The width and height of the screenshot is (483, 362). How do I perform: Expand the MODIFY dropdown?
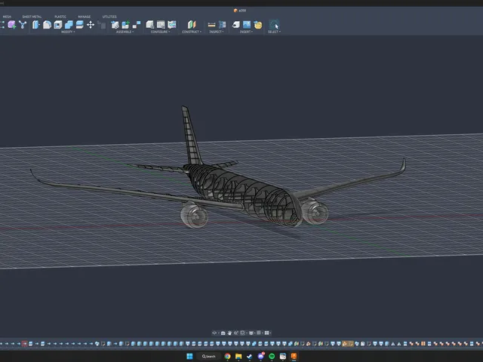click(x=68, y=32)
